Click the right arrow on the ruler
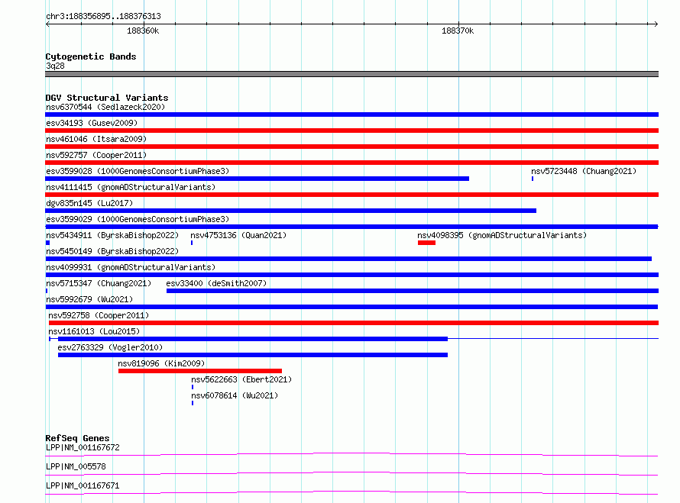 click(x=656, y=24)
